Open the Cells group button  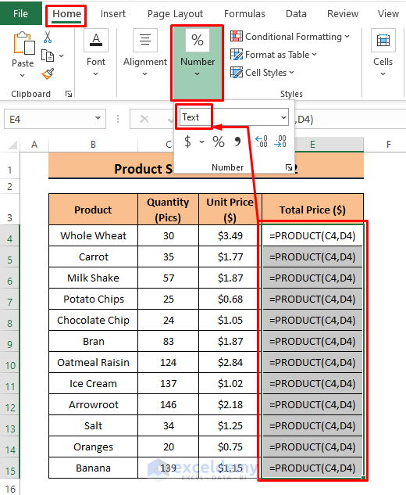(x=383, y=53)
